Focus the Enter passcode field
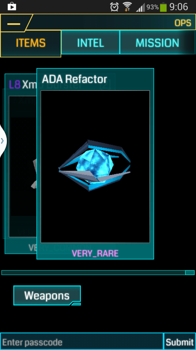The width and height of the screenshot is (196, 350). tap(82, 341)
